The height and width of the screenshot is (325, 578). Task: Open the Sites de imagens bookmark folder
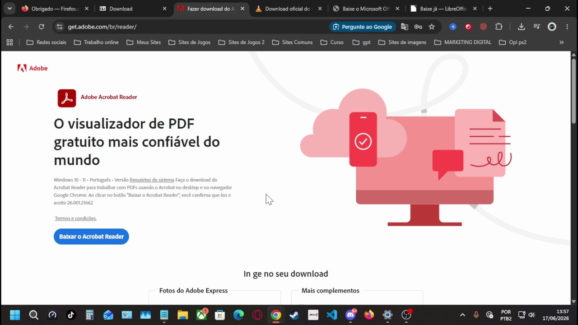click(x=402, y=42)
